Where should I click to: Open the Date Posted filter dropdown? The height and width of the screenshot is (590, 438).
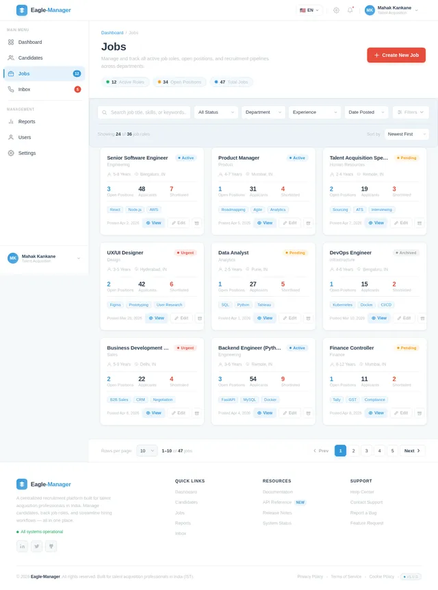pos(366,112)
